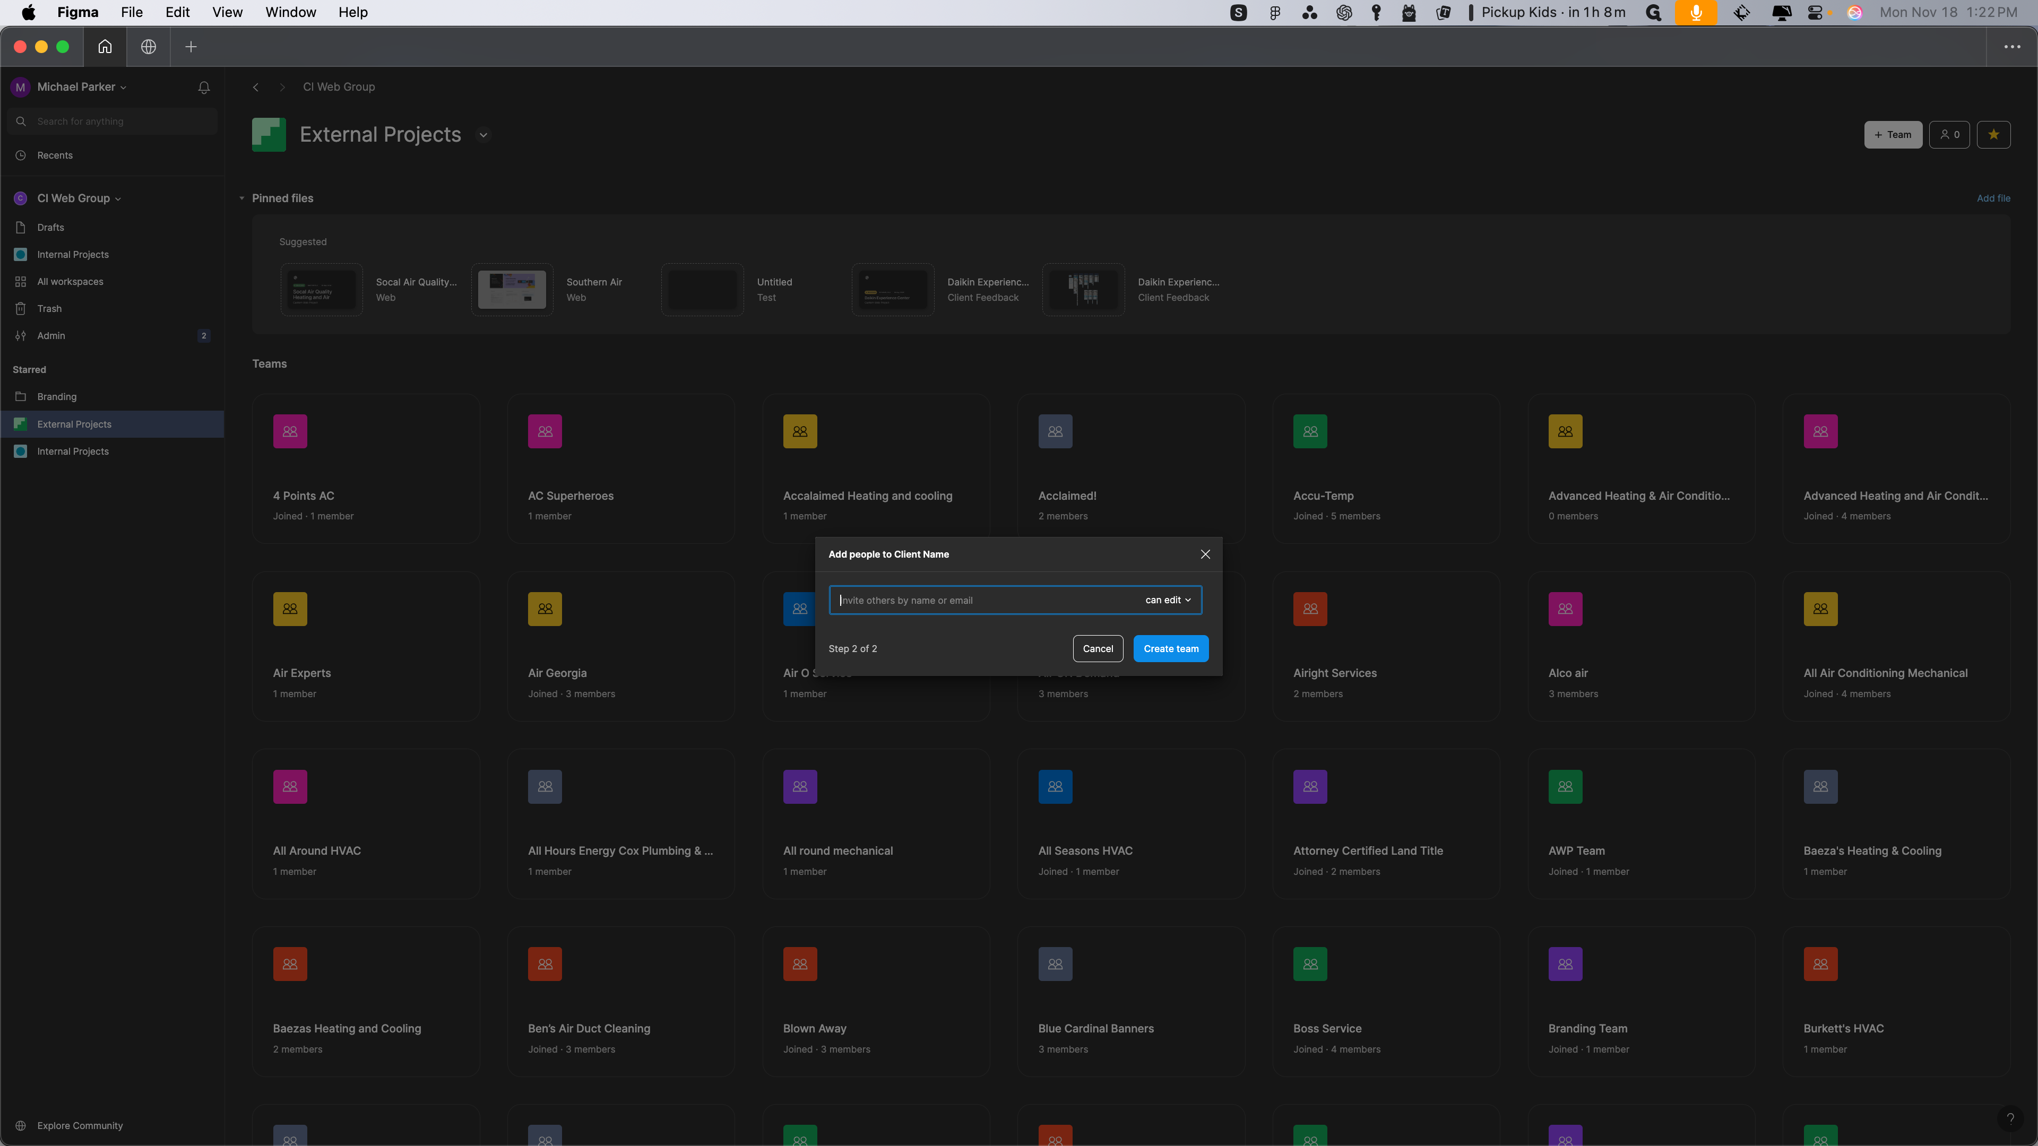Open Drafts in the sidebar
2038x1146 pixels.
[113, 227]
